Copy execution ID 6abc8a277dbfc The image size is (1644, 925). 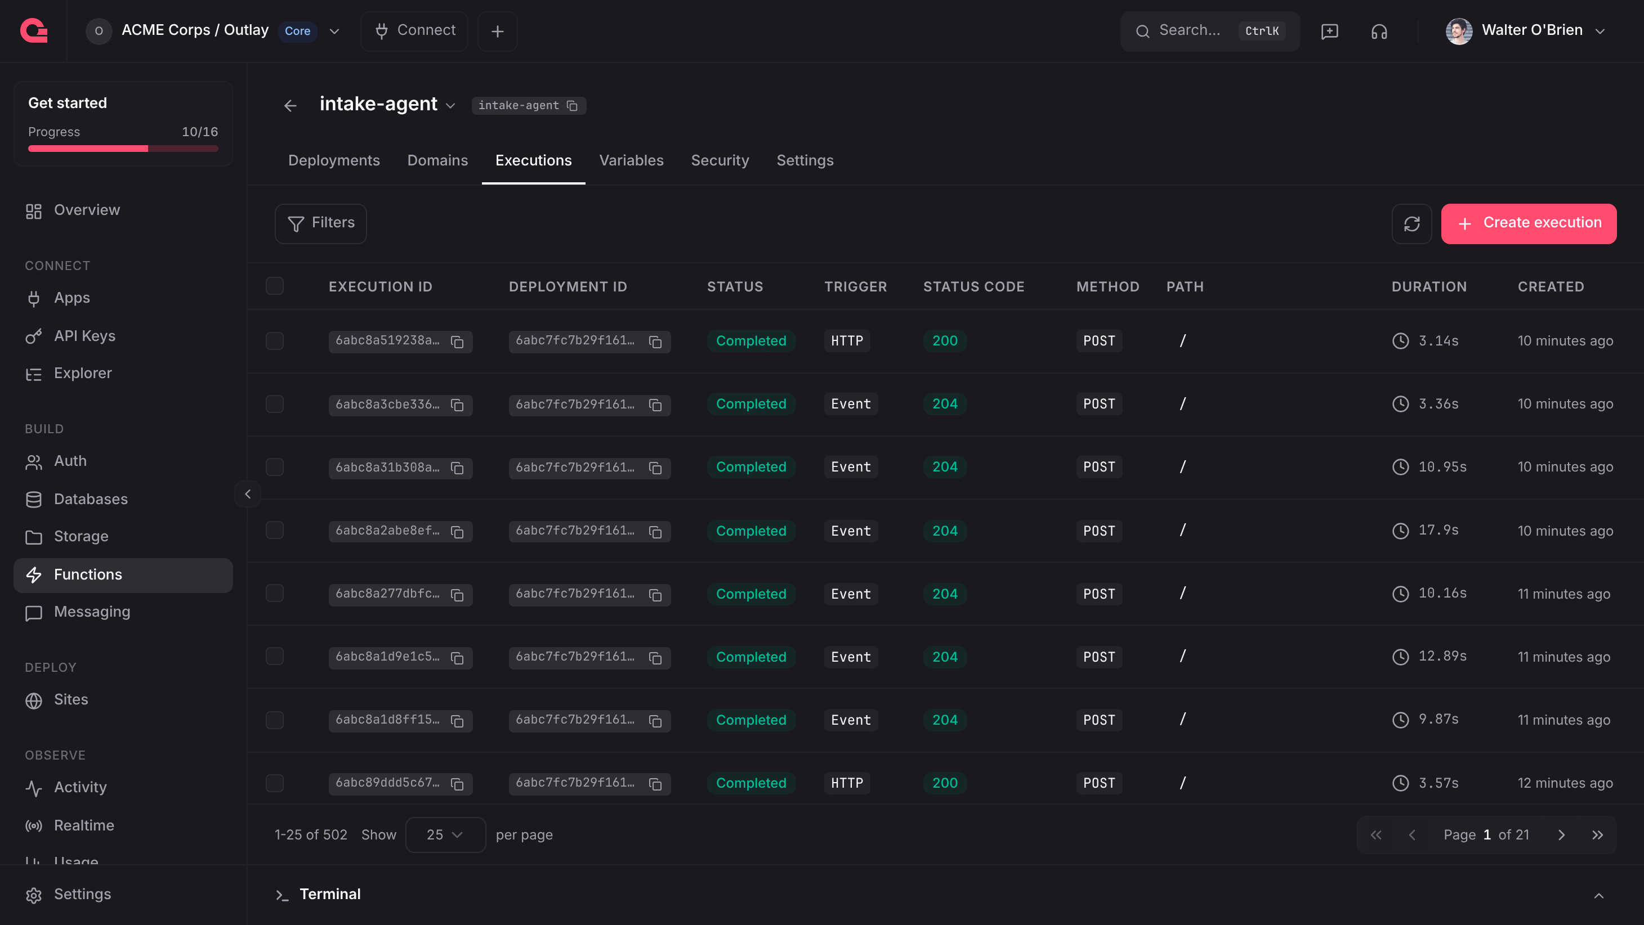[x=457, y=595]
